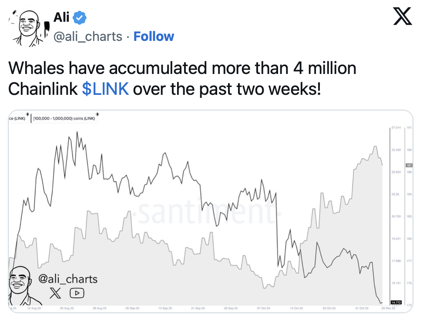The height and width of the screenshot is (315, 423).
Task: Click the X icon in chart watermark
Action: point(55,293)
